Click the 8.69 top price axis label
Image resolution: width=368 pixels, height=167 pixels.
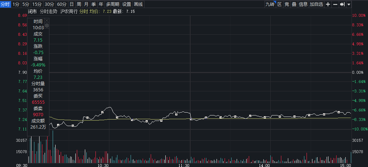[23, 16]
